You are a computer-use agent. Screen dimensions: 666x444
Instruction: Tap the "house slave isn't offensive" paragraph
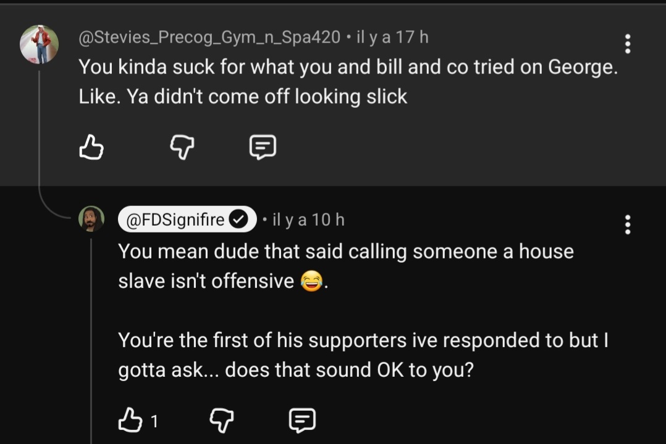345,266
